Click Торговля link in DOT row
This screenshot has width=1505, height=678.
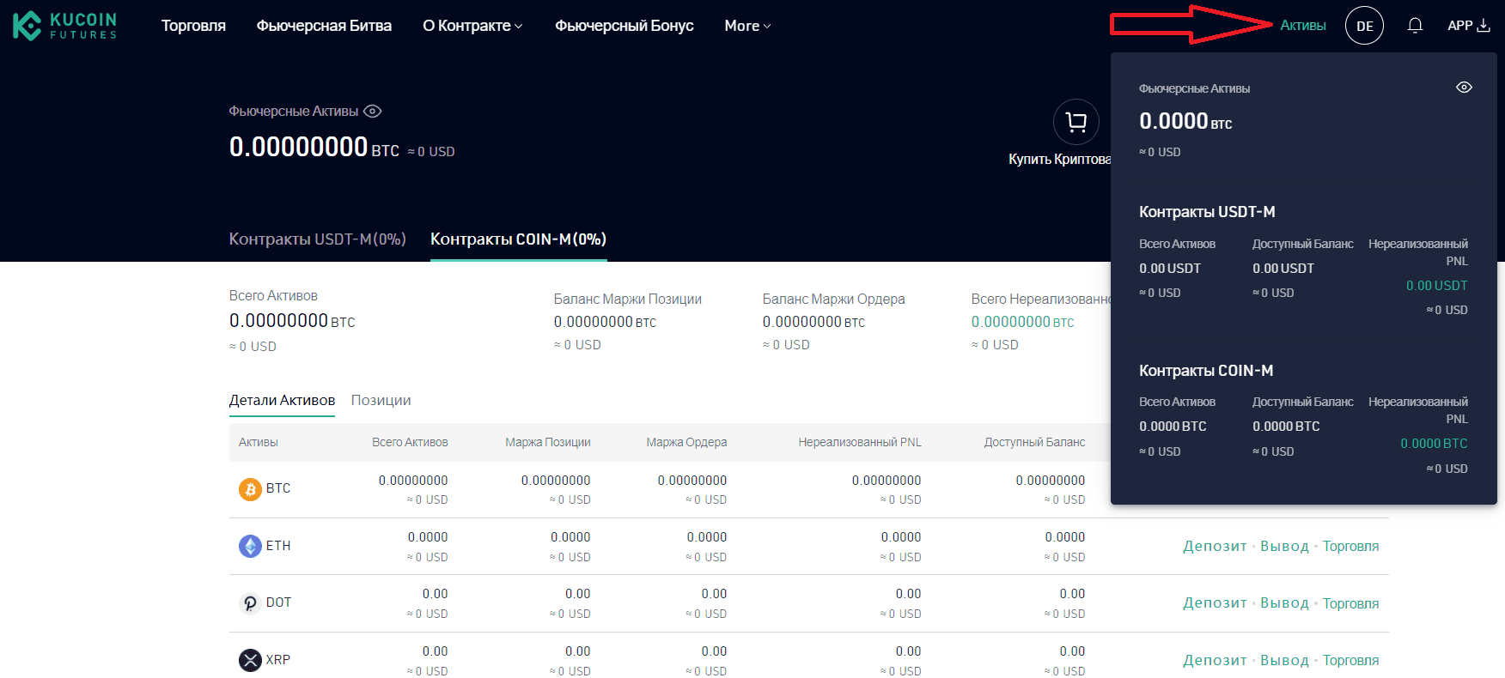point(1350,603)
